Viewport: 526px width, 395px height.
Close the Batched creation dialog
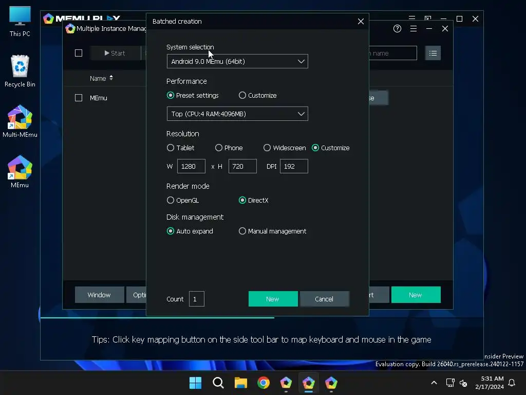(x=361, y=22)
